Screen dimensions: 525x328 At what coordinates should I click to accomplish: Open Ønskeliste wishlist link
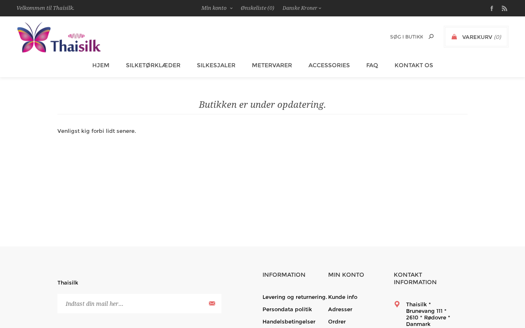[257, 8]
